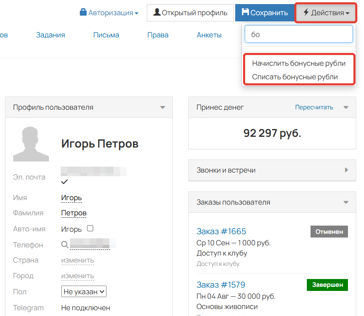Collapse the Принес денег panel arrow
Viewport: 364px width, 316px height.
click(x=346, y=108)
